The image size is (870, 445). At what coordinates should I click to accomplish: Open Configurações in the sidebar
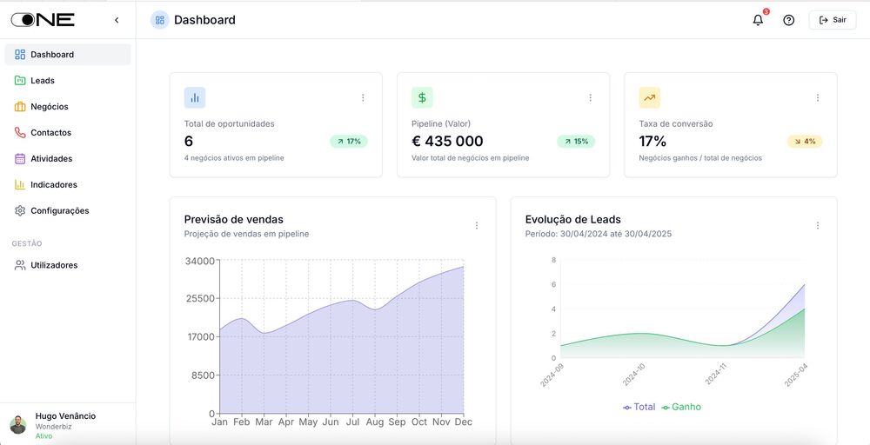pyautogui.click(x=59, y=211)
